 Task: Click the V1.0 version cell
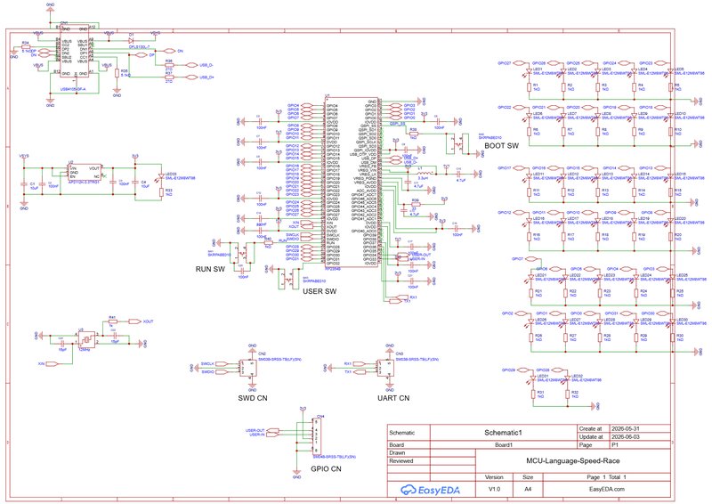pyautogui.click(x=494, y=490)
